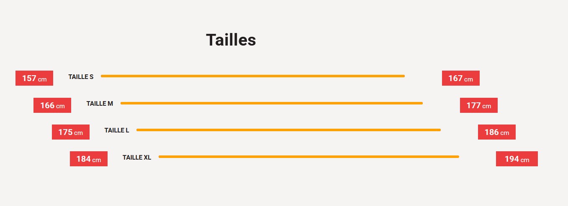Select the TAILLE M label
Image resolution: width=568 pixels, height=206 pixels.
click(100, 104)
